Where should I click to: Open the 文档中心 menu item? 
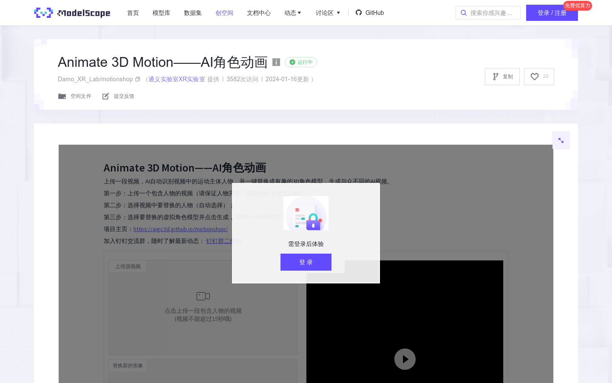258,13
